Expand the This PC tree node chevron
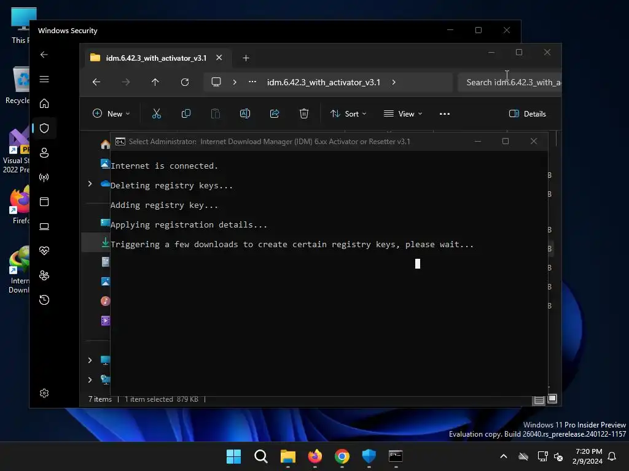Image resolution: width=629 pixels, height=471 pixels. pyautogui.click(x=90, y=360)
